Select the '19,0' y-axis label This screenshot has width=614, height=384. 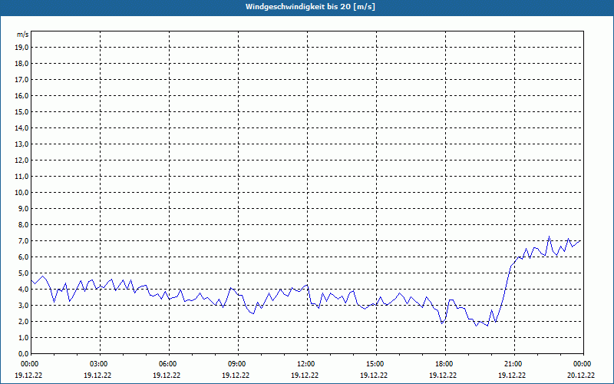(21, 48)
